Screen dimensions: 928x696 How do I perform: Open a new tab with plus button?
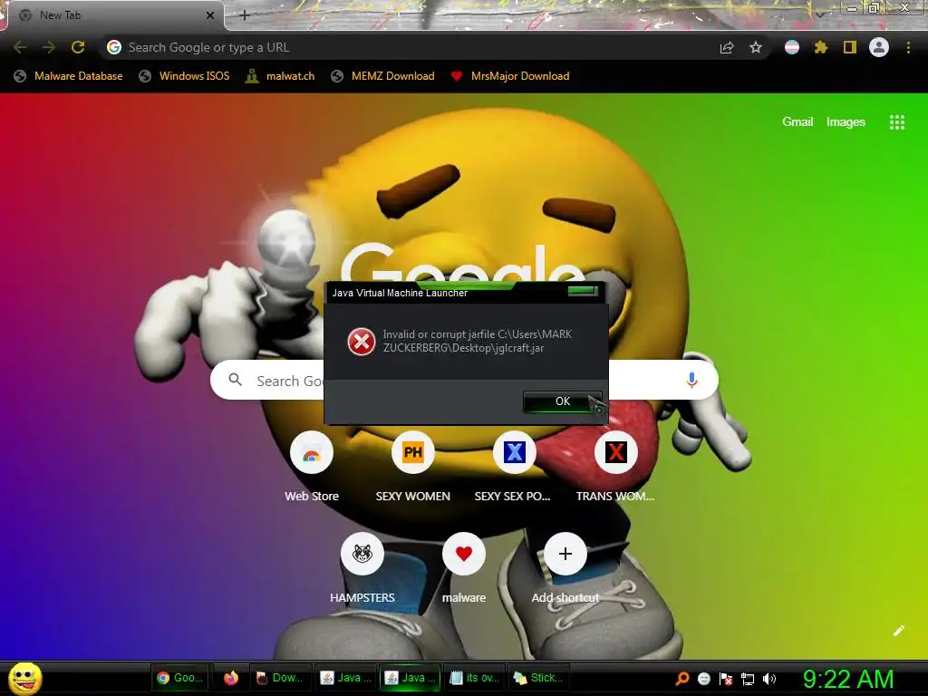point(245,15)
